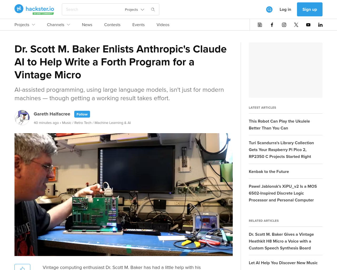Click the search magnifier icon
Image resolution: width=337 pixels, height=270 pixels.
(x=153, y=9)
